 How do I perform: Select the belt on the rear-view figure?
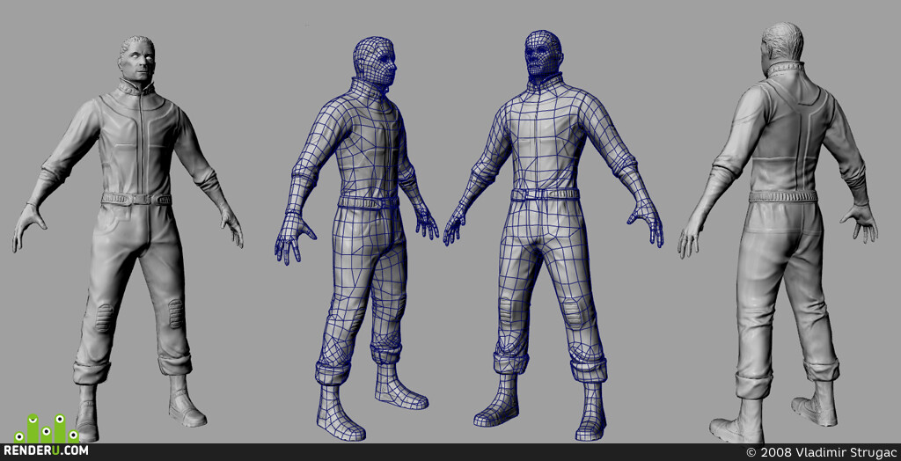782,196
